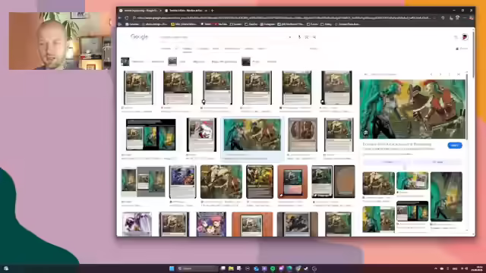This screenshot has width=486, height=273.
Task: Open first related image below the preview
Action: (378, 184)
